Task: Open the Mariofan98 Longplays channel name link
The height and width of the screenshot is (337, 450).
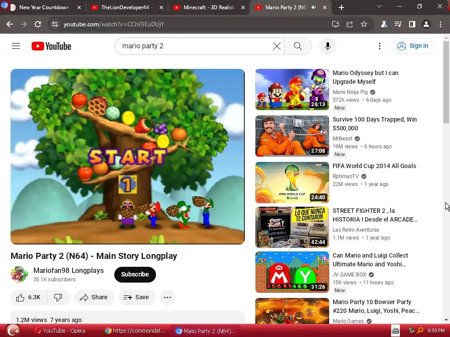Action: [x=69, y=270]
